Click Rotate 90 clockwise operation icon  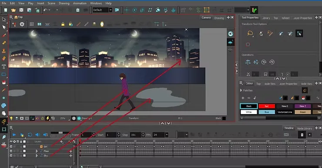pyautogui.click(x=264, y=62)
